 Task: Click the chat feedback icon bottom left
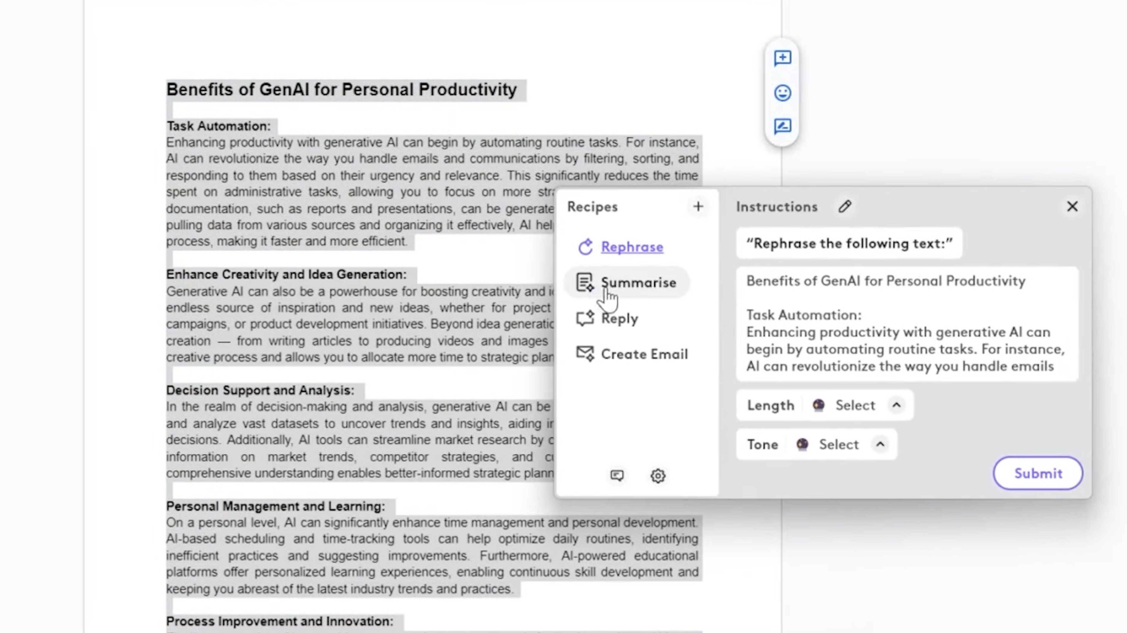click(617, 475)
